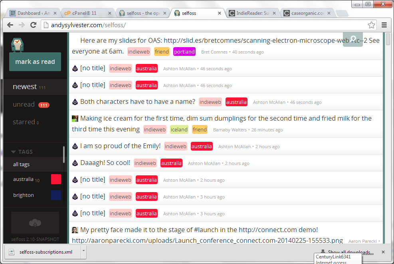
Task: Open 'I am so proud of the Emily!' entry
Action: point(121,146)
